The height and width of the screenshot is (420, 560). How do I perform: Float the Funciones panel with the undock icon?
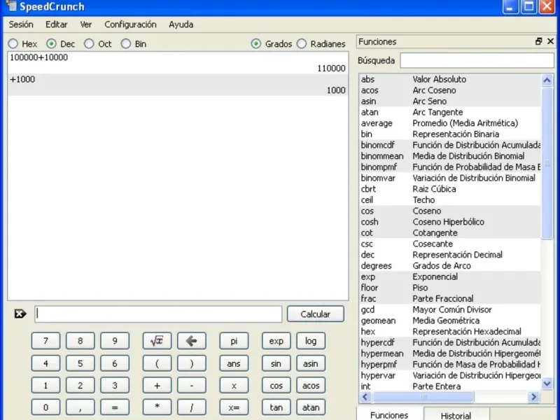(x=538, y=41)
